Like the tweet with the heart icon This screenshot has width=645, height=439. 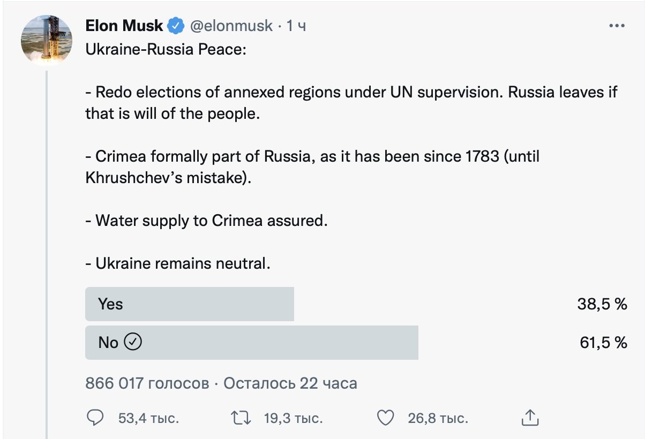(386, 418)
